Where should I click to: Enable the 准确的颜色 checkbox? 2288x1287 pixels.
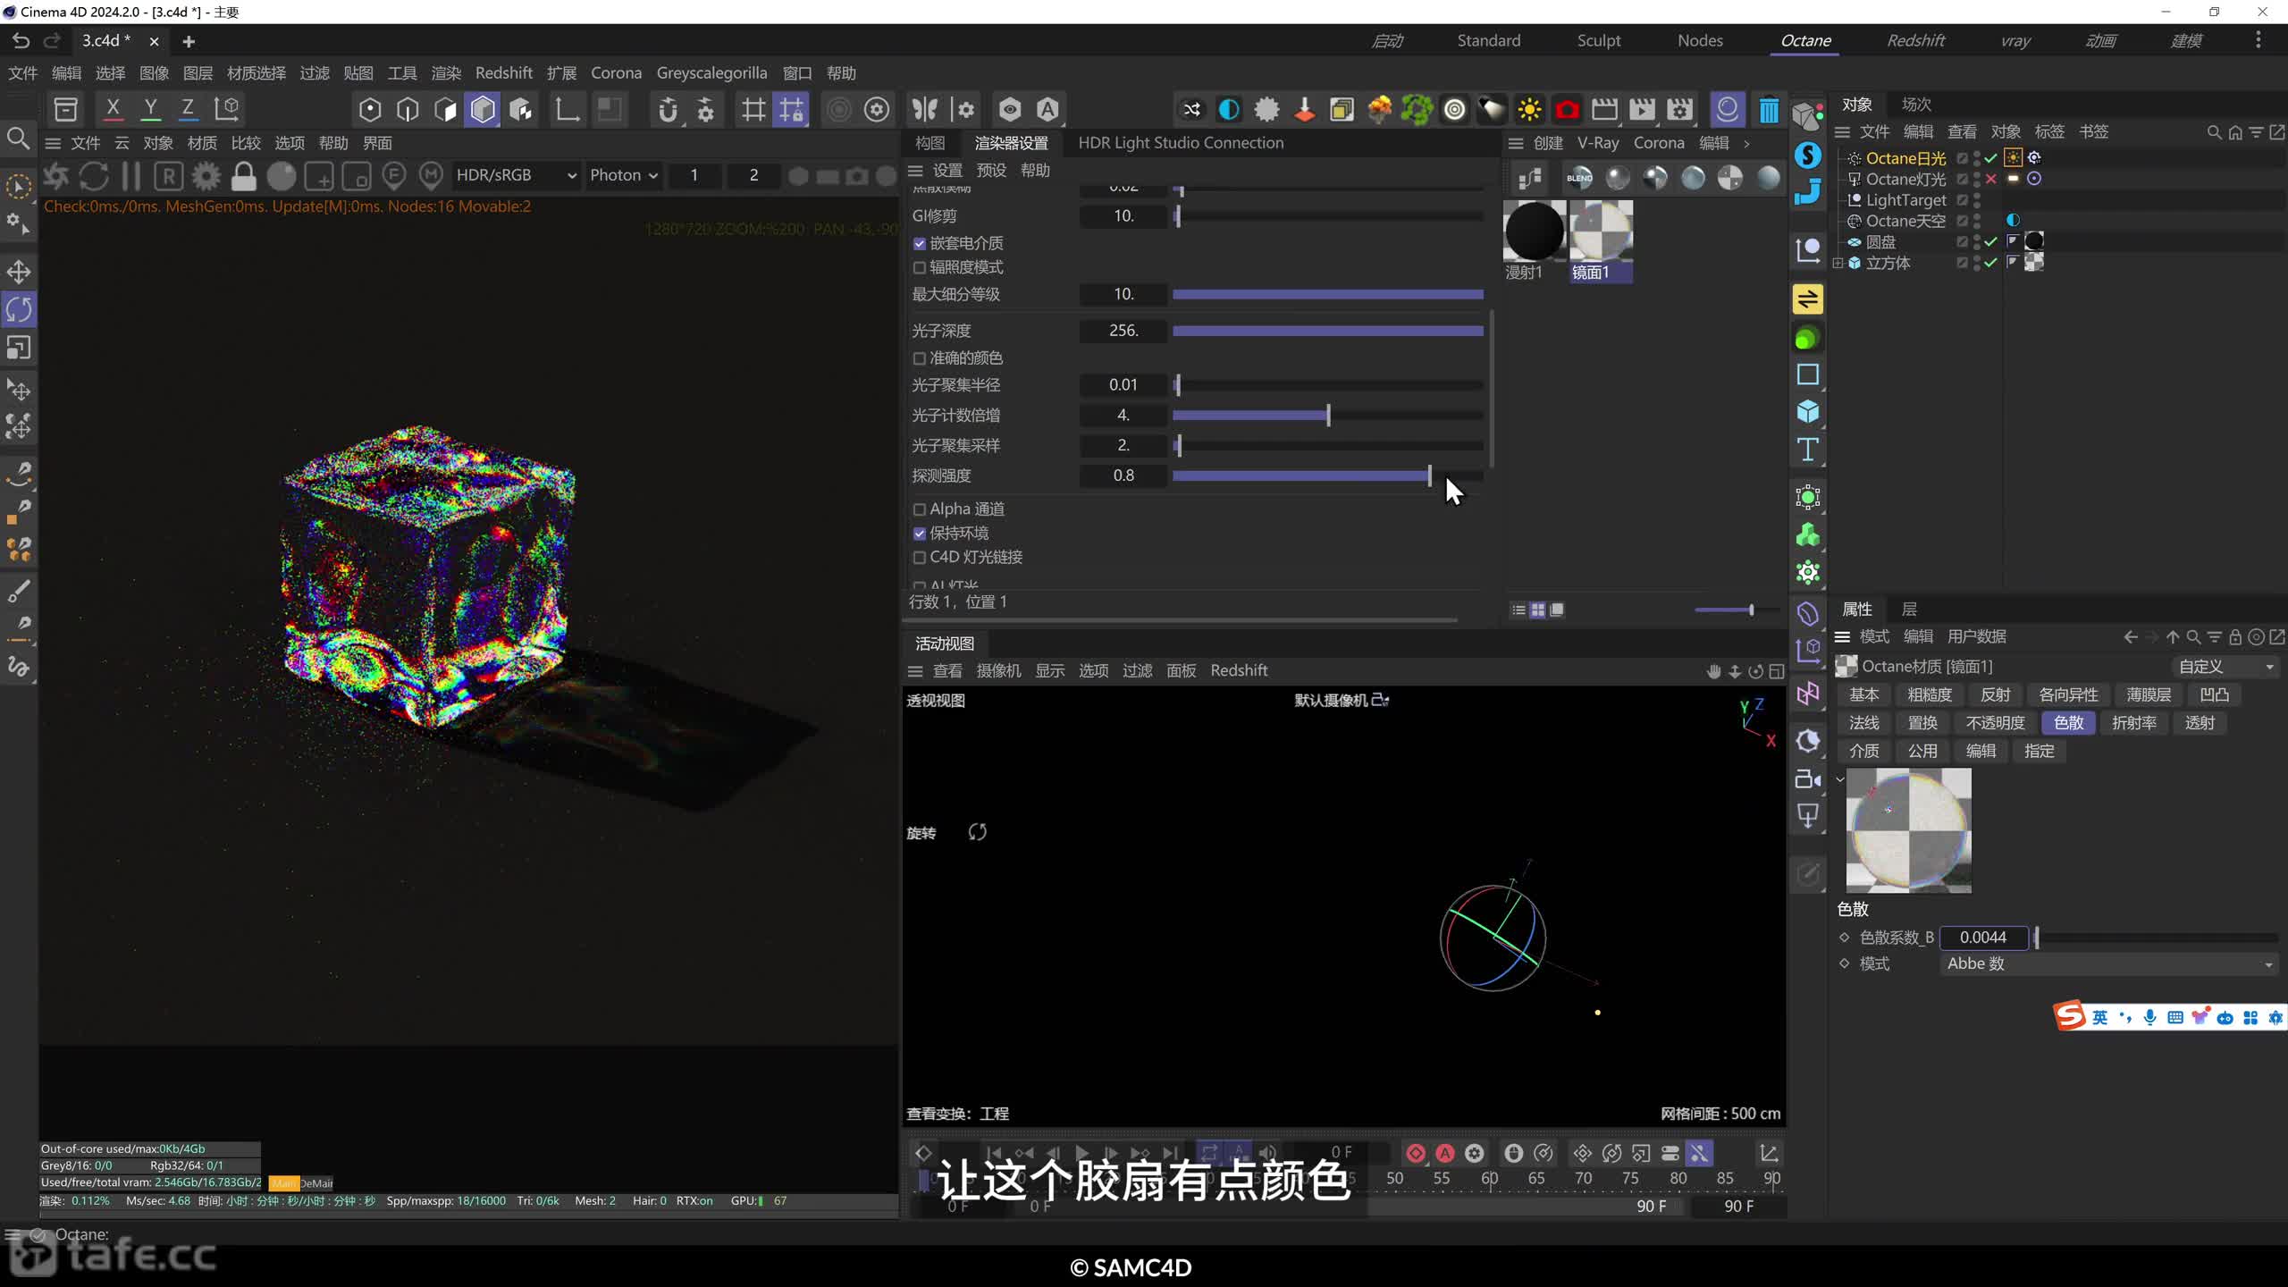(919, 358)
